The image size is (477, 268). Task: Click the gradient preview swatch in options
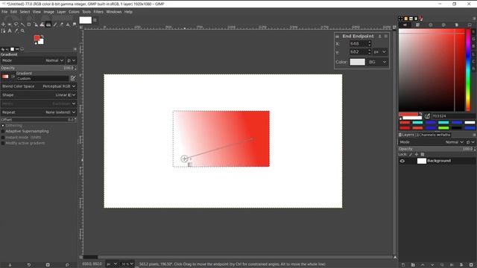(x=5, y=77)
